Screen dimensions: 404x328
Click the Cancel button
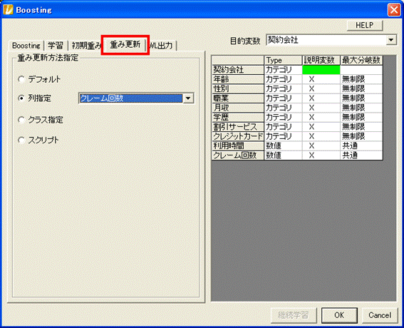tap(380, 315)
